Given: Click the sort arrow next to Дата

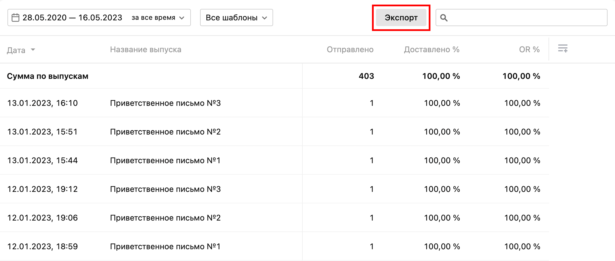Looking at the screenshot, I should [x=33, y=50].
